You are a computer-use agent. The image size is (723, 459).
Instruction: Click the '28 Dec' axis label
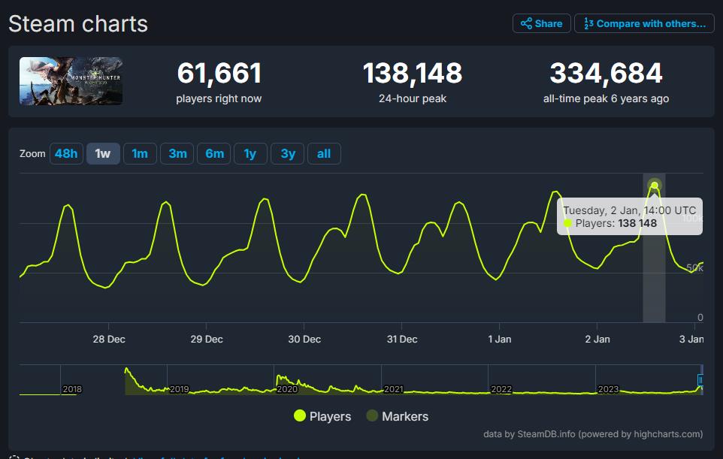(x=109, y=340)
